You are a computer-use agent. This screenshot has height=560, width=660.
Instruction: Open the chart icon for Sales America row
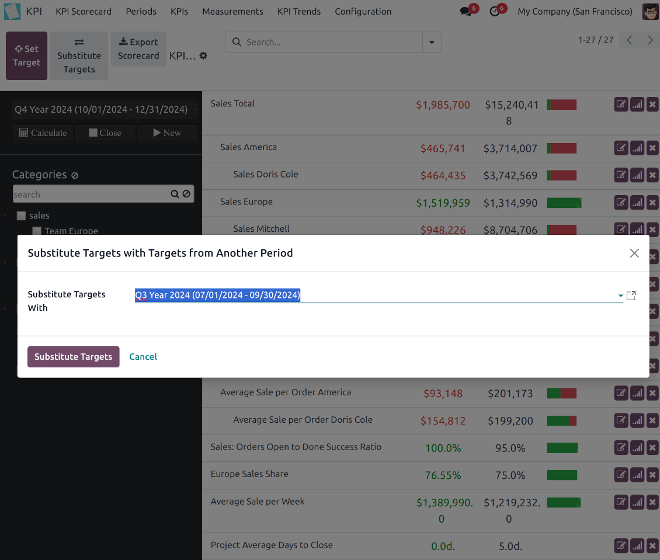tap(637, 148)
